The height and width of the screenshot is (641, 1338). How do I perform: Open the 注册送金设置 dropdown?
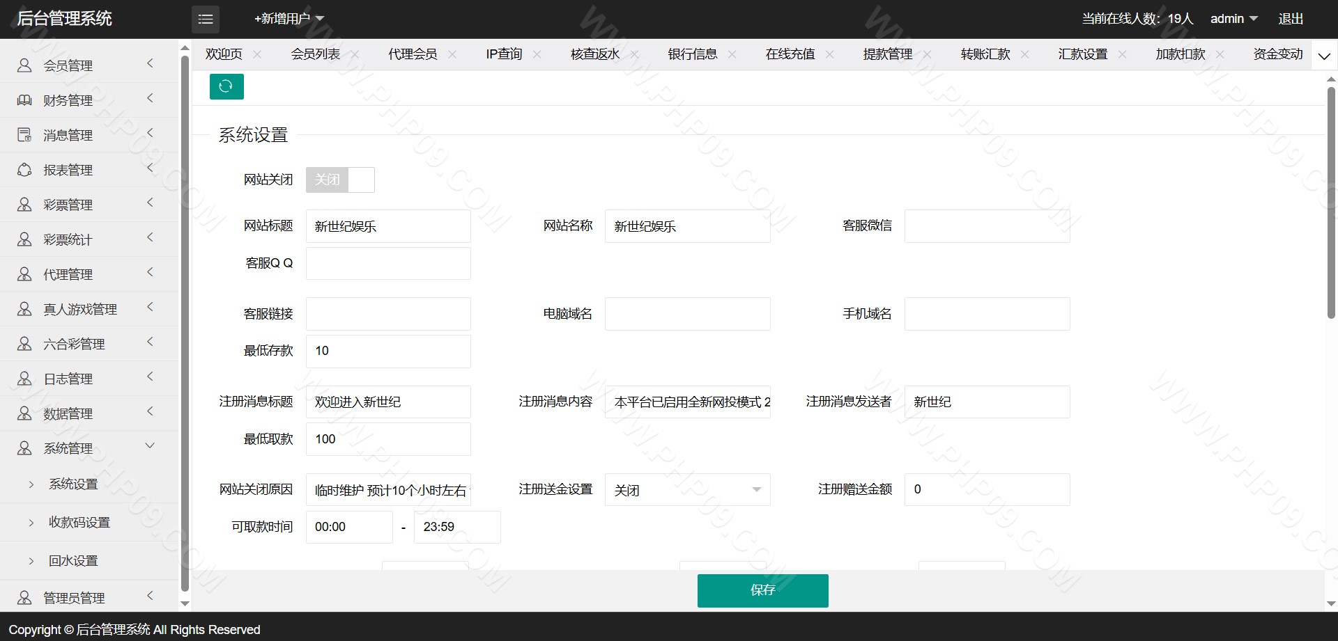[x=687, y=490]
